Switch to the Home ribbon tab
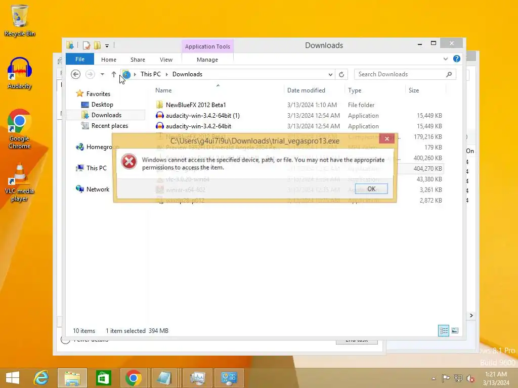Image resolution: width=518 pixels, height=388 pixels. 109,60
